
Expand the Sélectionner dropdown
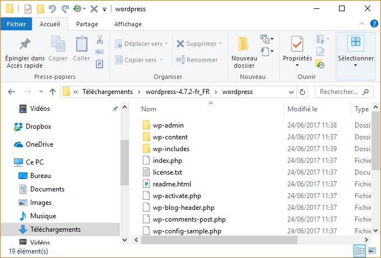coord(355,65)
